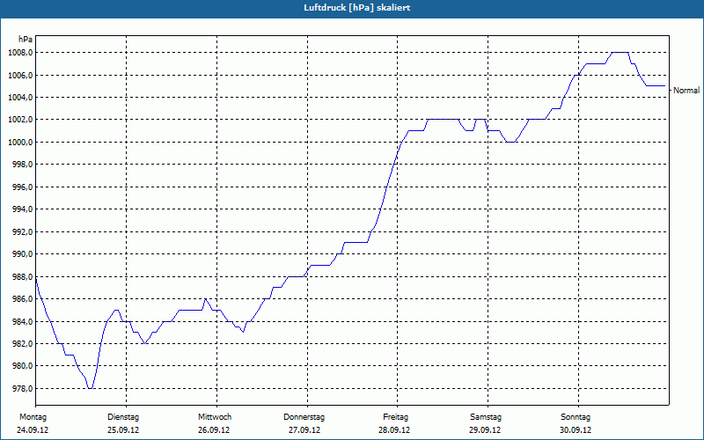The image size is (704, 440).
Task: Click the "Normal" pressure marker label
Action: pyautogui.click(x=686, y=91)
